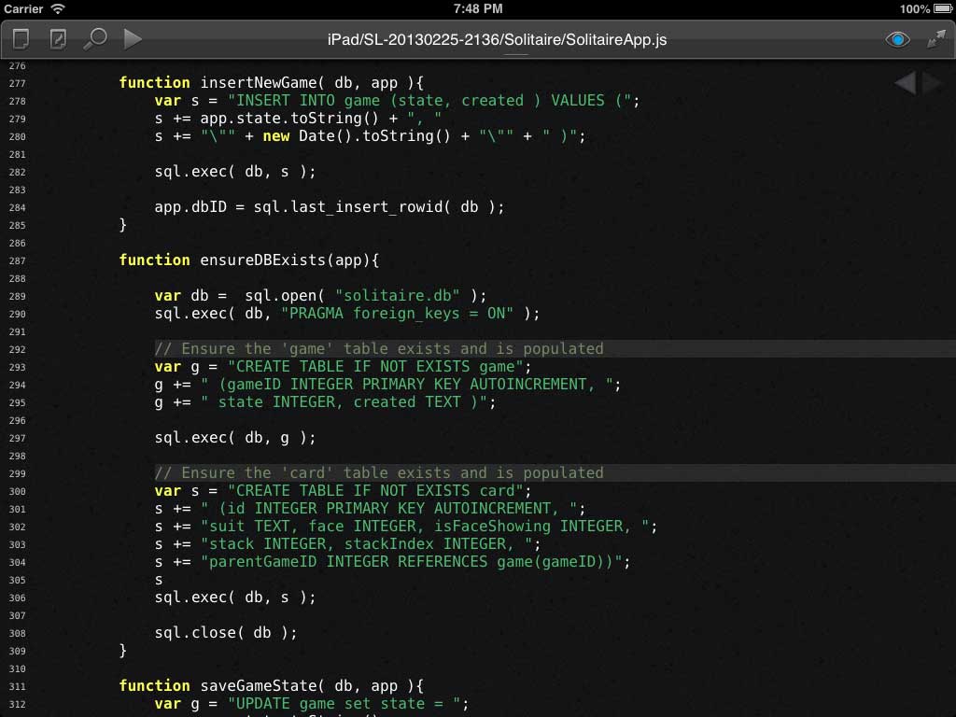Click the "UPDATE game set state = " line

pos(312,704)
